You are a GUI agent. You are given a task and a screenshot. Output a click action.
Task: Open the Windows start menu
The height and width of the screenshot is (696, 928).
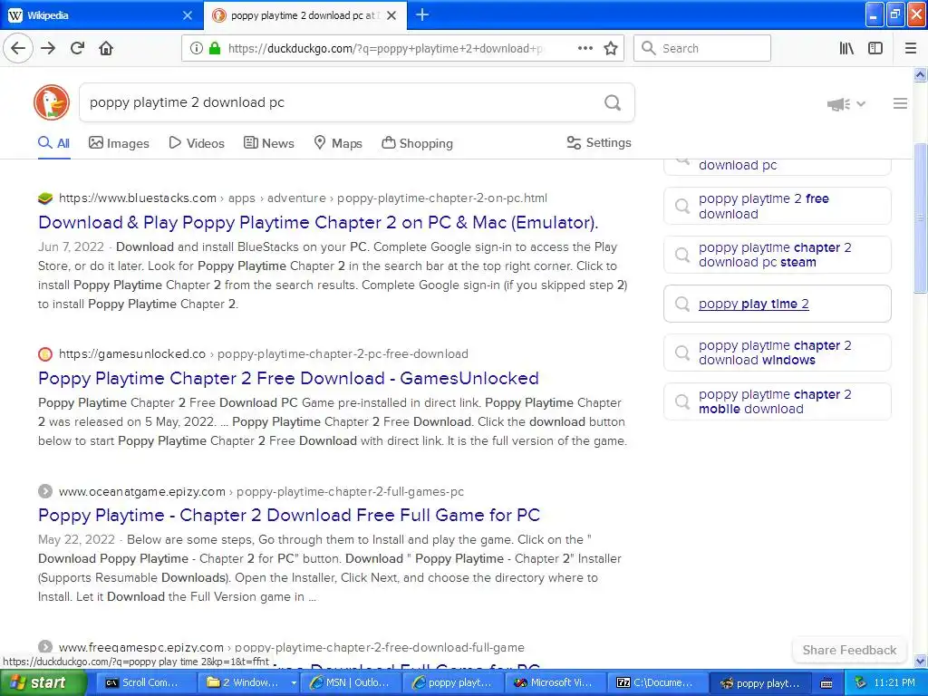click(x=43, y=683)
